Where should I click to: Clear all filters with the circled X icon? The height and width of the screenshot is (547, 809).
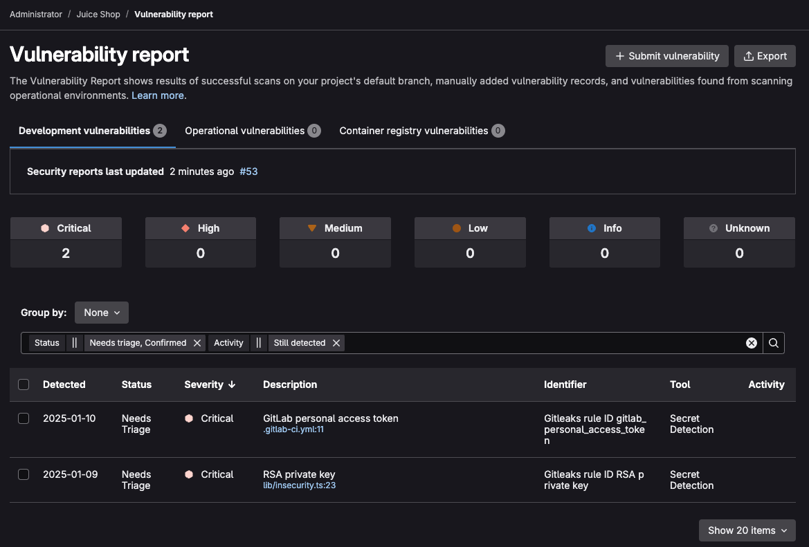pos(751,342)
